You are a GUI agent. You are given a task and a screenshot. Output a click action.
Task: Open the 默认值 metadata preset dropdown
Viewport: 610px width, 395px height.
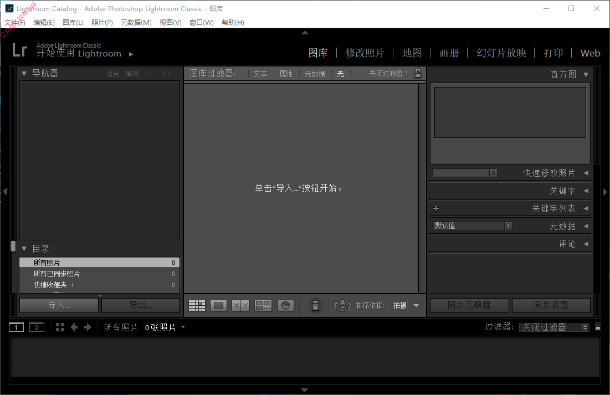pos(472,225)
